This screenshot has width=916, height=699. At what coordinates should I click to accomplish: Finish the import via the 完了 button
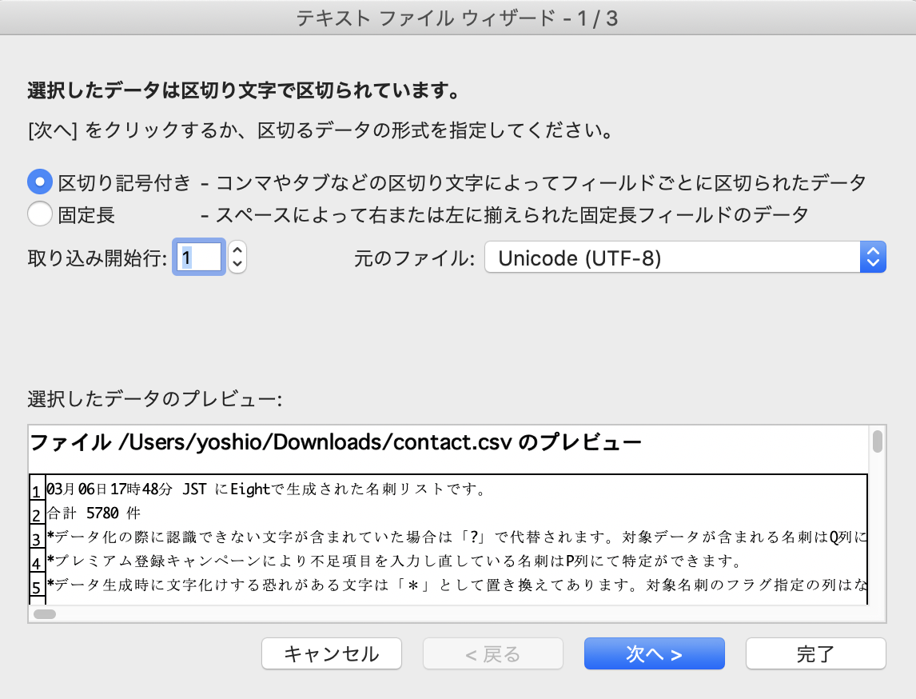[815, 653]
